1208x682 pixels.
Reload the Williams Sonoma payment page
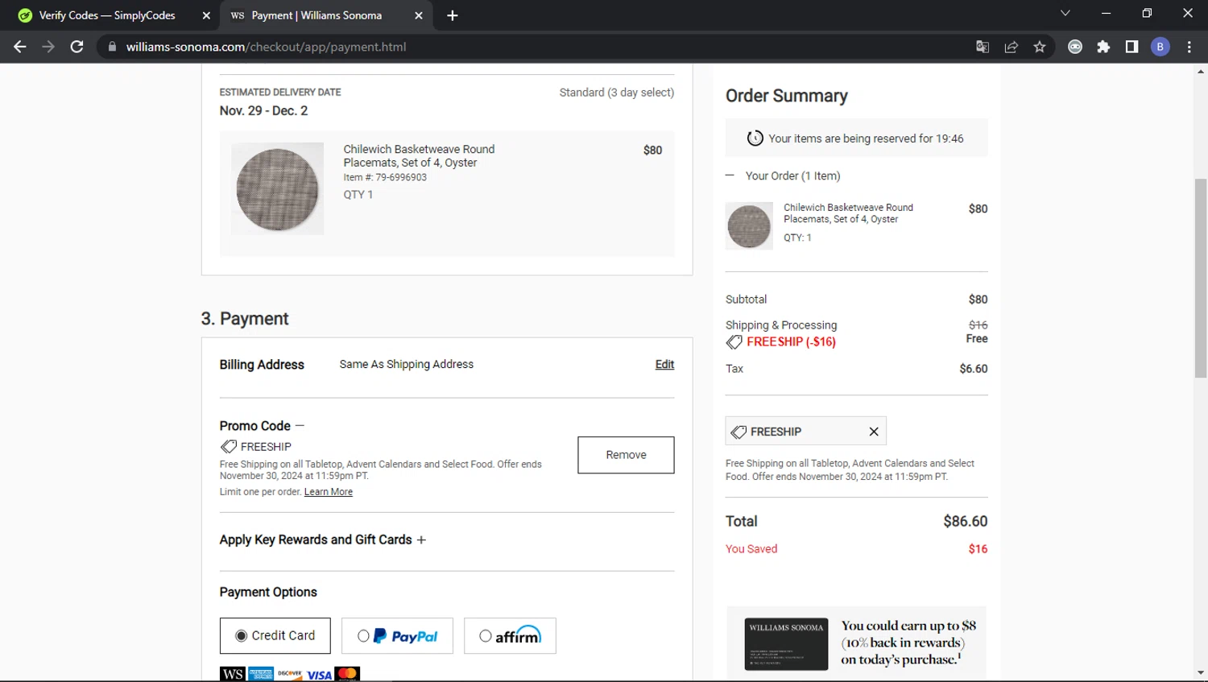pyautogui.click(x=77, y=47)
